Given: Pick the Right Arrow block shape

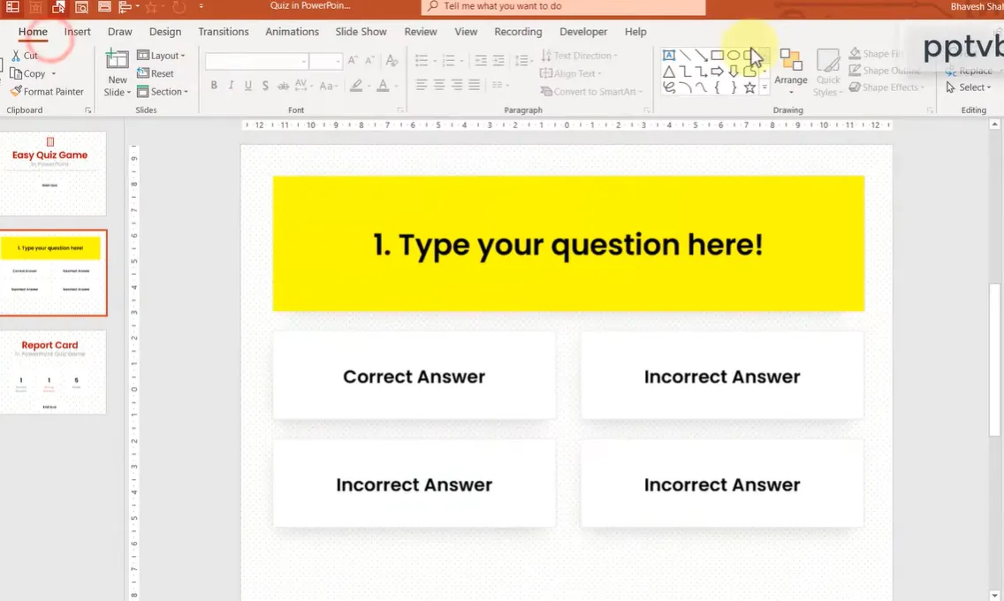Looking at the screenshot, I should tap(717, 72).
